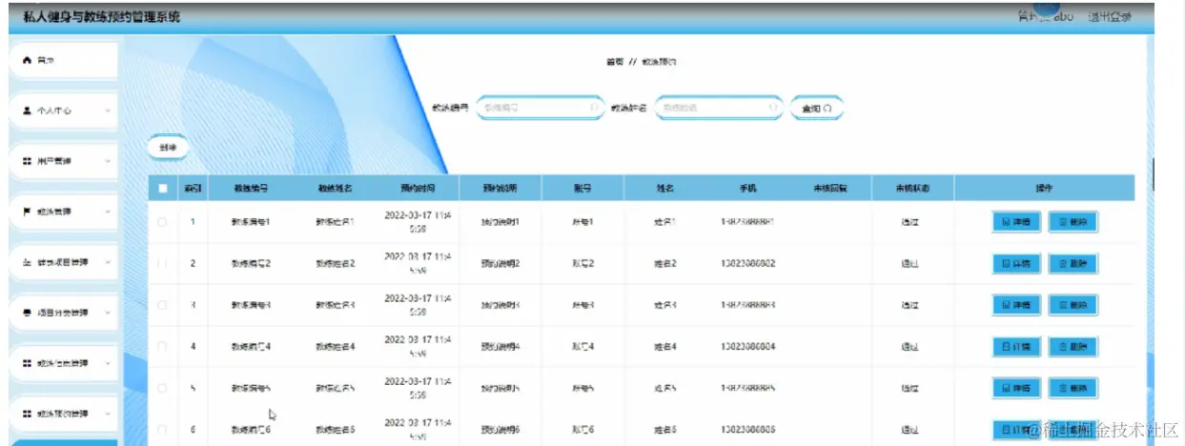Check the checkbox for row index 1

[x=163, y=222]
